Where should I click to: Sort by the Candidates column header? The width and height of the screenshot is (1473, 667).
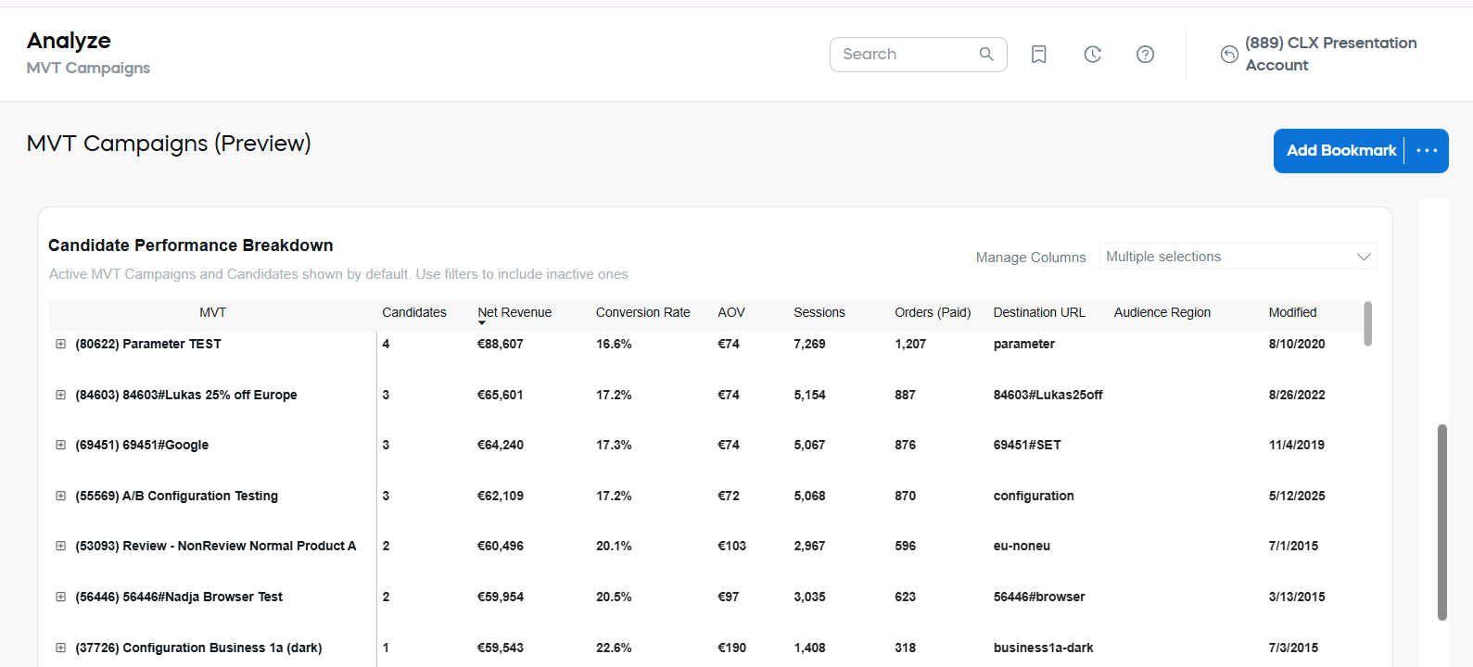[x=413, y=312]
